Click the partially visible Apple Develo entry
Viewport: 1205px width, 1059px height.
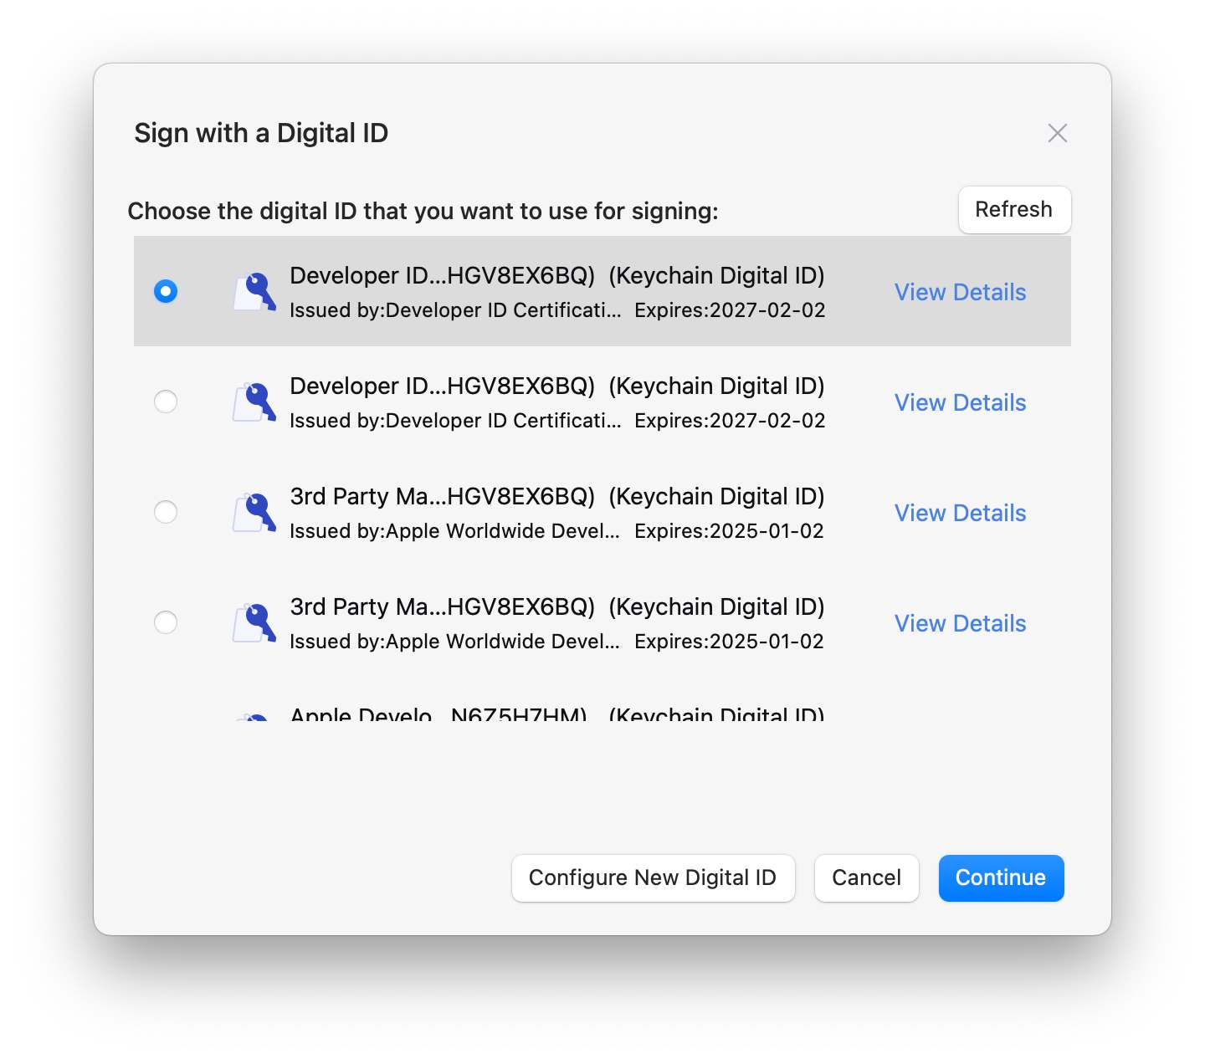click(556, 714)
